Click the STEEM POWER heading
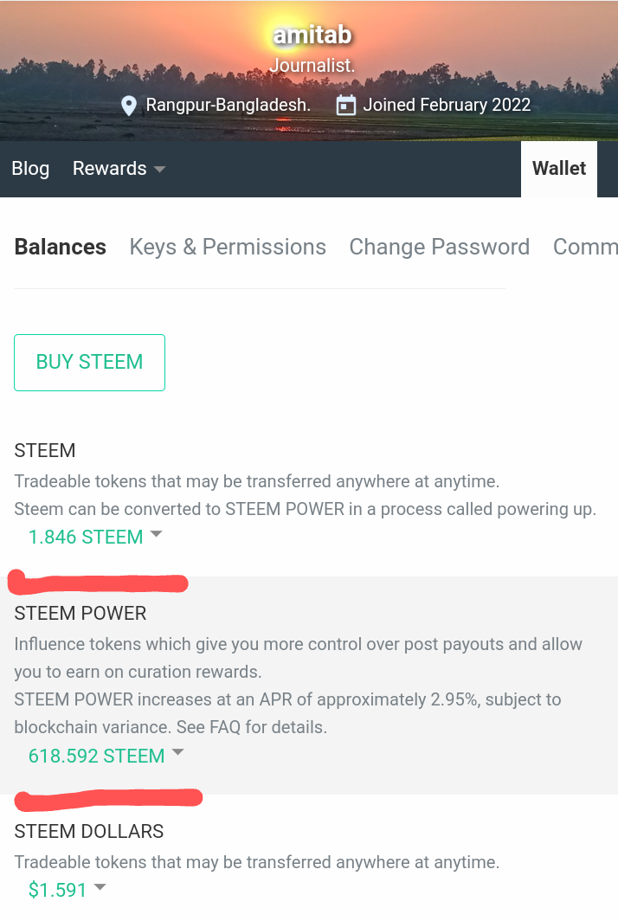This screenshot has height=921, width=618. (x=80, y=613)
